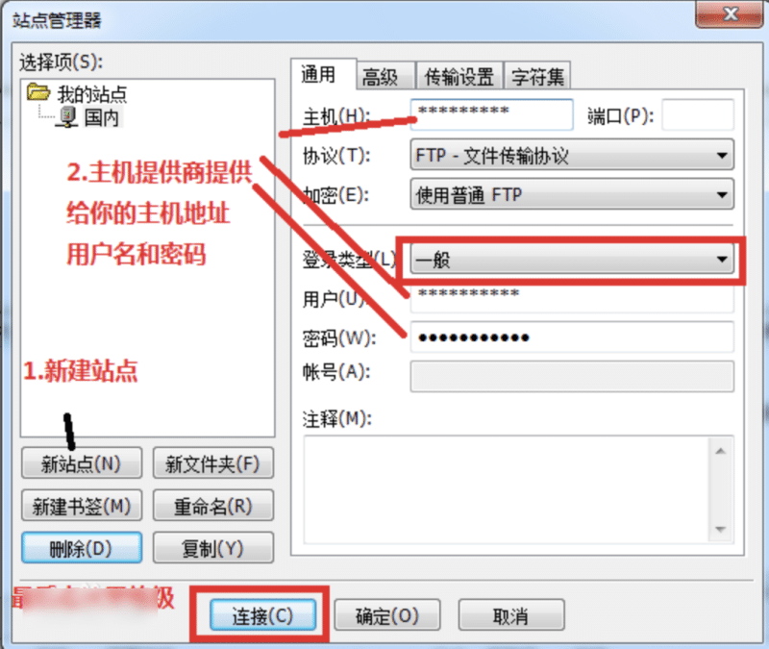Focus the 主机(H) host input field
The width and height of the screenshot is (769, 649).
[x=491, y=114]
